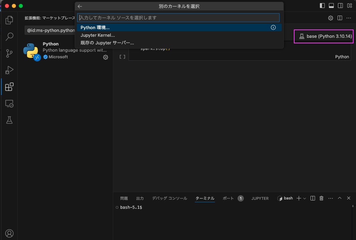Toggle bottom panel layout icon
Image resolution: width=356 pixels, height=240 pixels.
point(331,6)
